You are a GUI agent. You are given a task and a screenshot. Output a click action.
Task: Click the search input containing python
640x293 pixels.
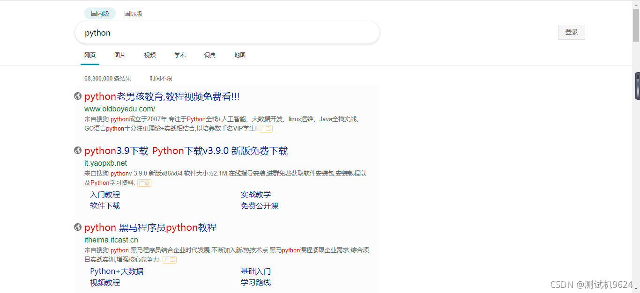tap(227, 32)
